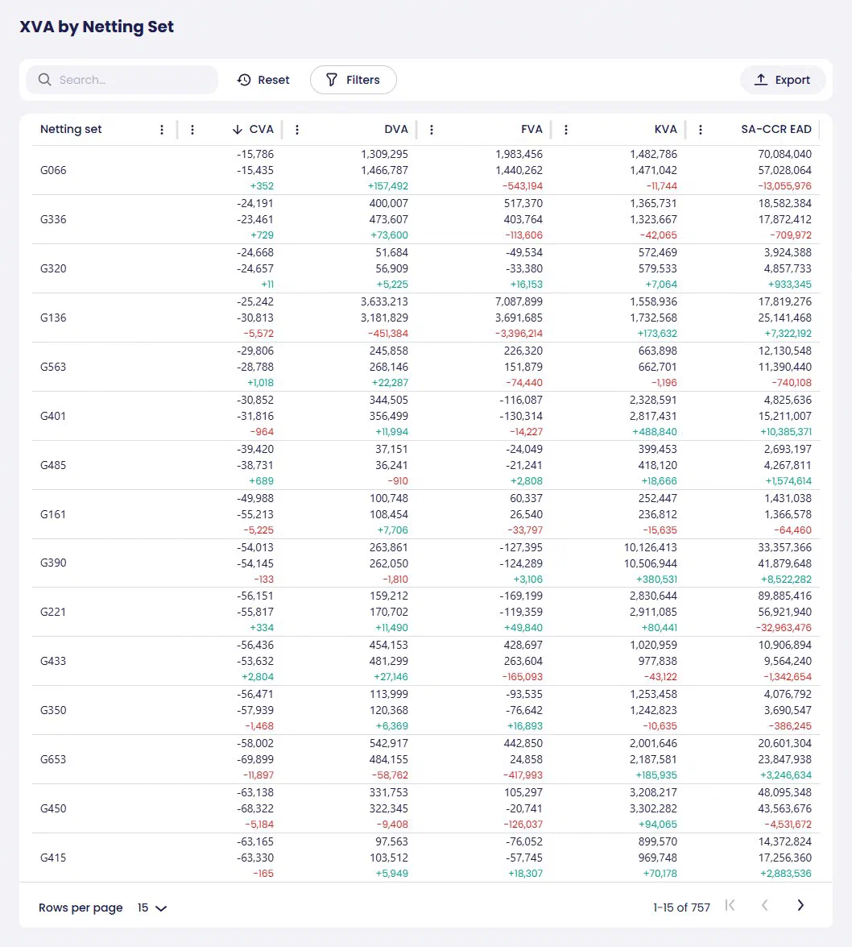Sort by the Netting set column header
This screenshot has height=947, width=852.
(x=71, y=129)
